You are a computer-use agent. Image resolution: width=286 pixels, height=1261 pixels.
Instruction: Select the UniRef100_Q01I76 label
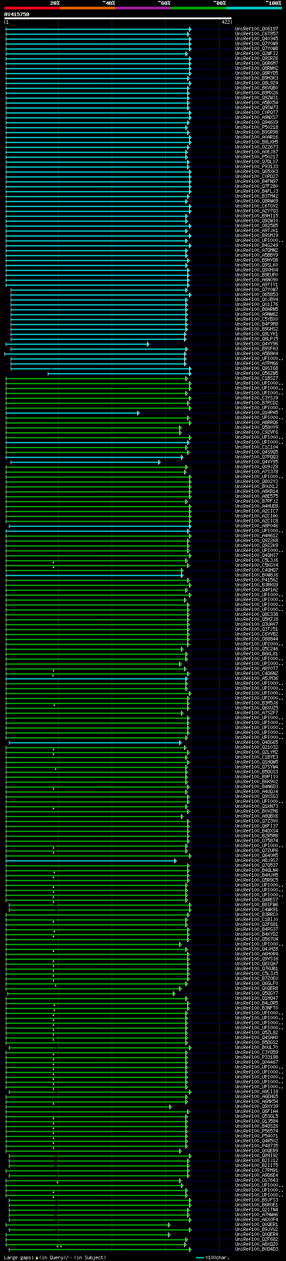point(257,304)
